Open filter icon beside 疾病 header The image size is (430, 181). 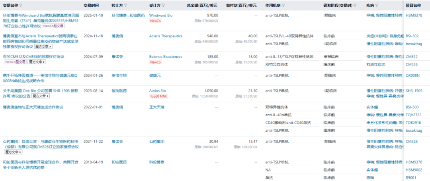point(377,5)
